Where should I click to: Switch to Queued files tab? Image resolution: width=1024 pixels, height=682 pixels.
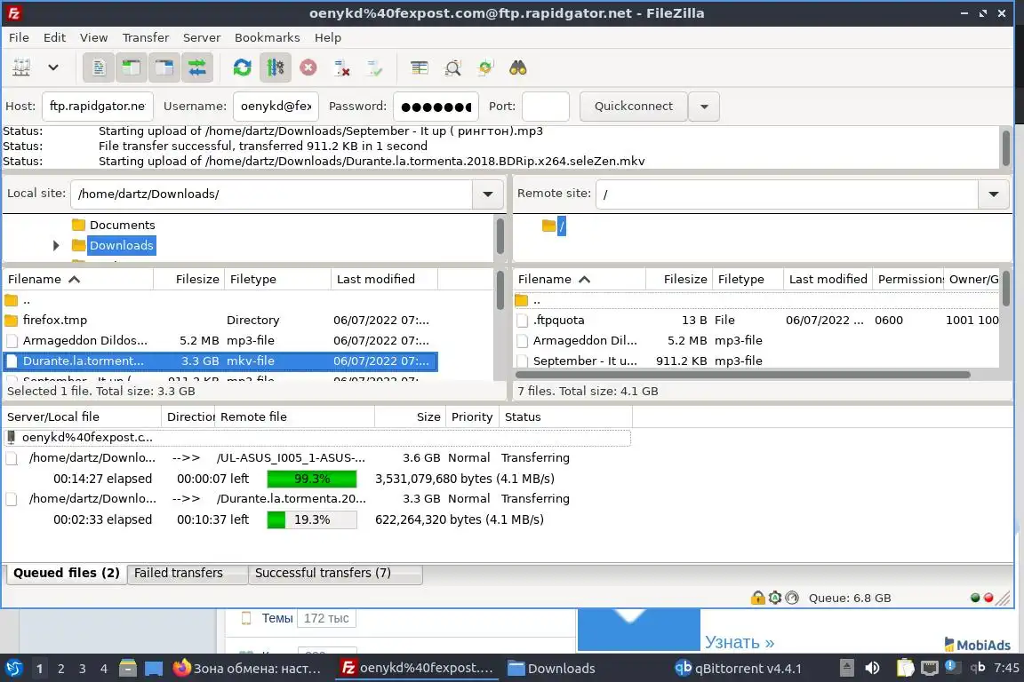coord(66,573)
